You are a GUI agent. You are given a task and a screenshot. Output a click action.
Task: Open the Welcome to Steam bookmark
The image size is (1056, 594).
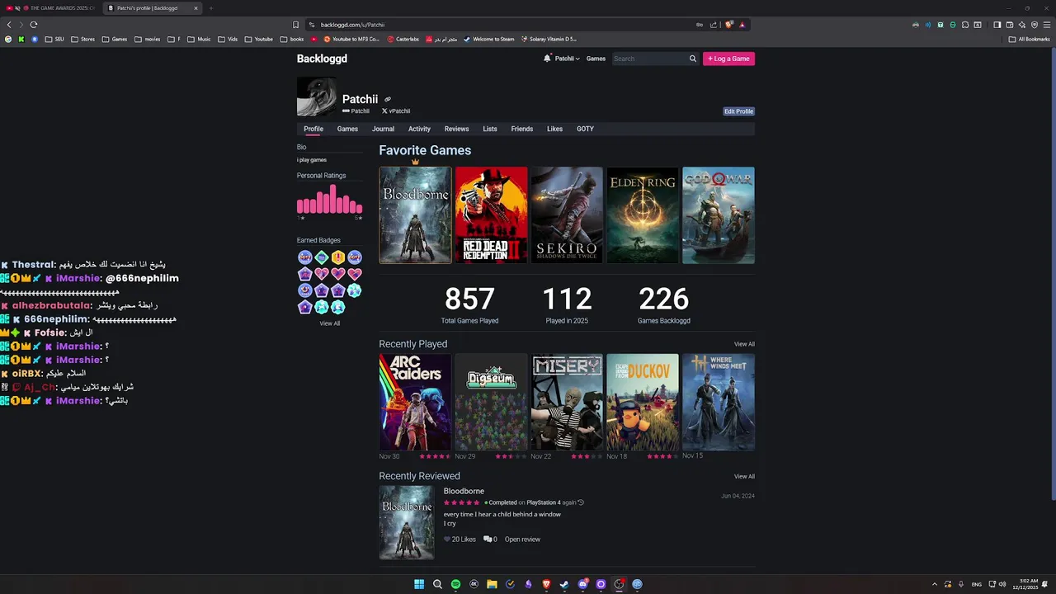[488, 39]
